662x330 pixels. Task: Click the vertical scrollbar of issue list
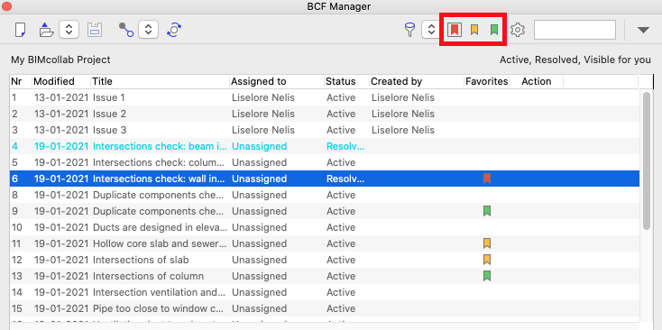[x=647, y=161]
